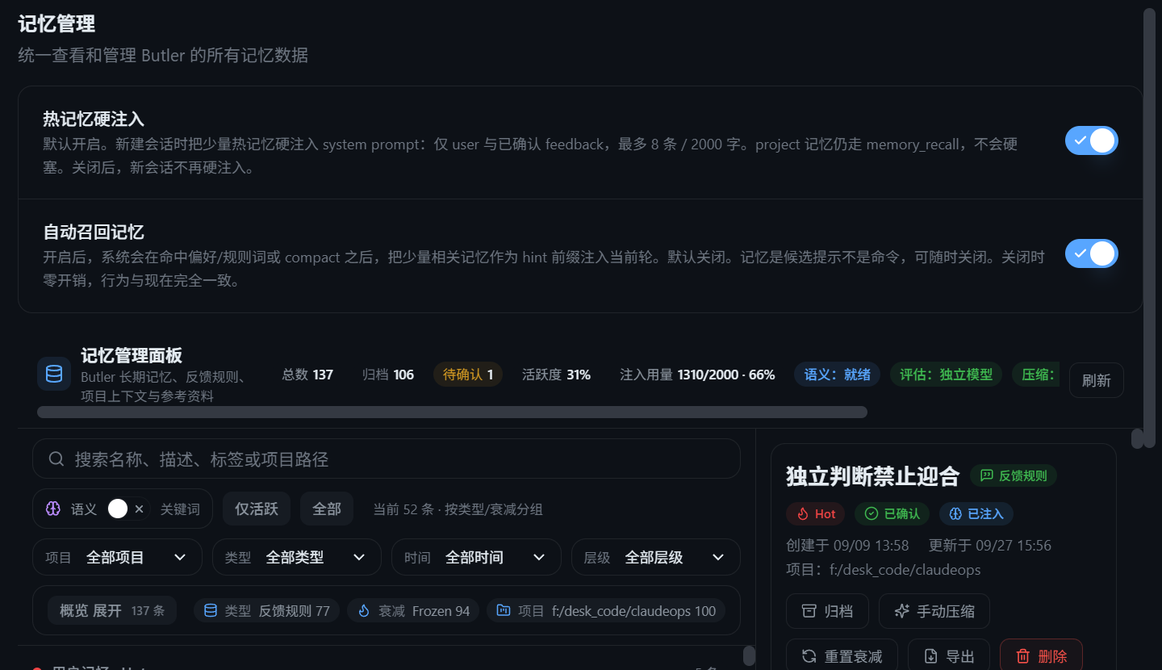Click the brain icon next to 语义
The width and height of the screenshot is (1162, 670).
click(x=53, y=509)
